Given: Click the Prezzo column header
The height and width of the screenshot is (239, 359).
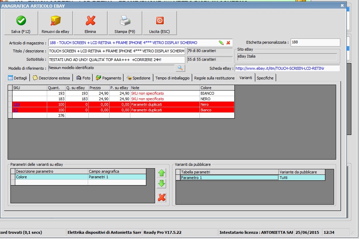Looking at the screenshot, I should point(99,88).
